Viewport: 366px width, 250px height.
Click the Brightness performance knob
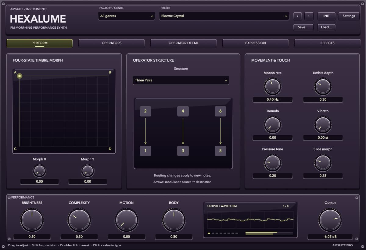32,220
